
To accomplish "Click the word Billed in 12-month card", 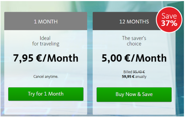I will tap(128, 72).
